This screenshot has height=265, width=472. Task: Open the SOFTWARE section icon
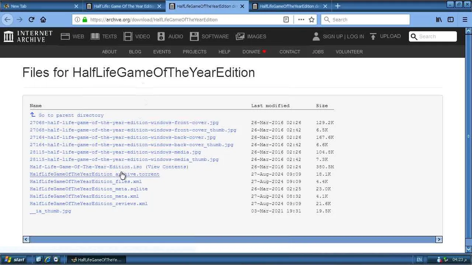pyautogui.click(x=194, y=36)
